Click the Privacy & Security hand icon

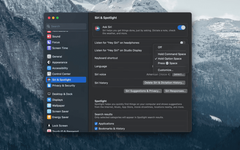[x=49, y=85]
